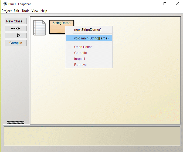
Task: Open the View menu
Action: pyautogui.click(x=35, y=11)
